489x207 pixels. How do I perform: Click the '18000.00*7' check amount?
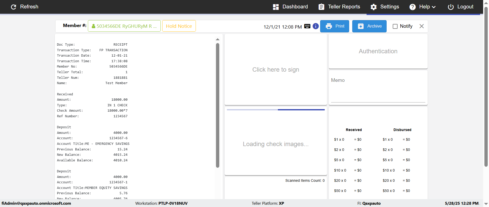point(117,111)
